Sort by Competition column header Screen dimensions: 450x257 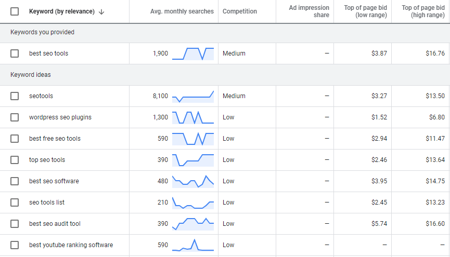[240, 11]
